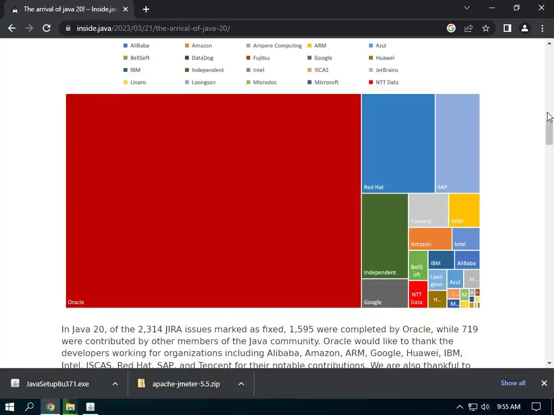Viewport: 554px width, 415px height.
Task: Click the NTT Data legend color swatch
Action: click(371, 82)
